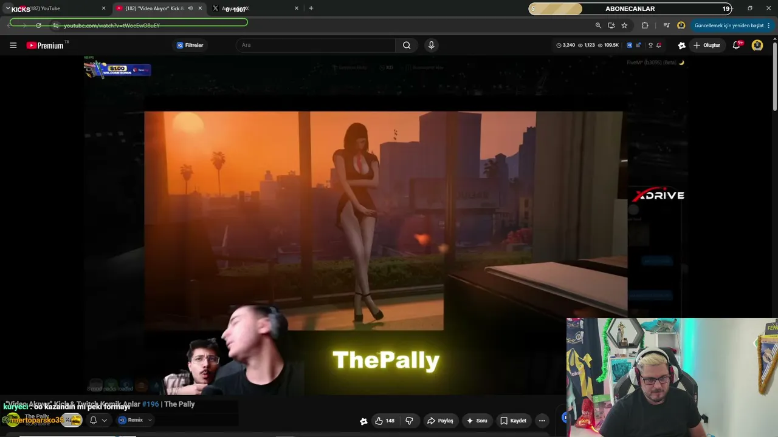The width and height of the screenshot is (778, 437).
Task: Click the #196 hashtag link in title
Action: pos(150,404)
